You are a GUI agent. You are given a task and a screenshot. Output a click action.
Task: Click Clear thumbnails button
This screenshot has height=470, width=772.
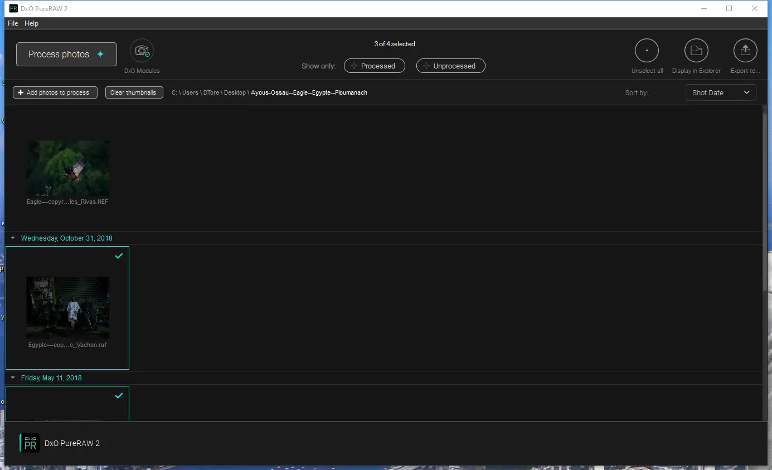coord(134,92)
